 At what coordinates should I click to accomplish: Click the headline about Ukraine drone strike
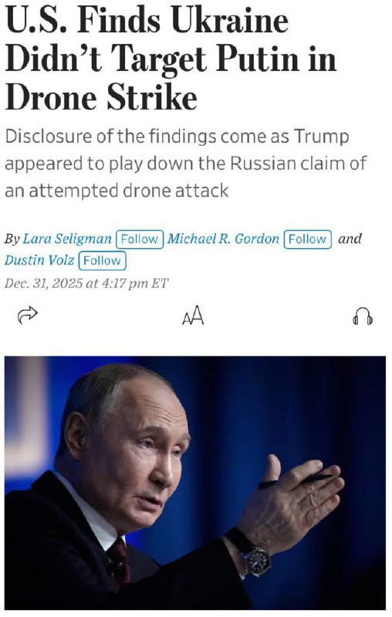171,59
